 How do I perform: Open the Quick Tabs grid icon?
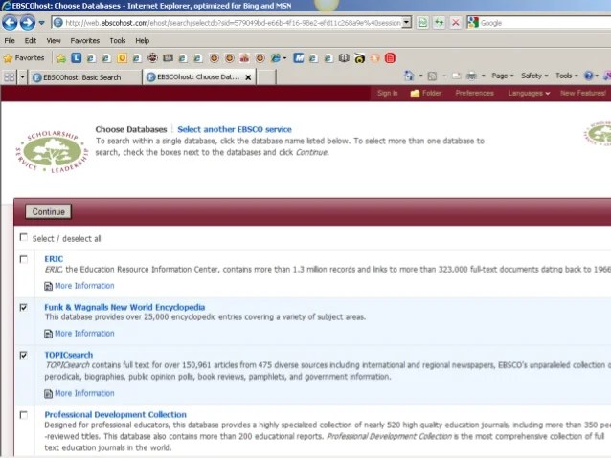click(x=9, y=77)
